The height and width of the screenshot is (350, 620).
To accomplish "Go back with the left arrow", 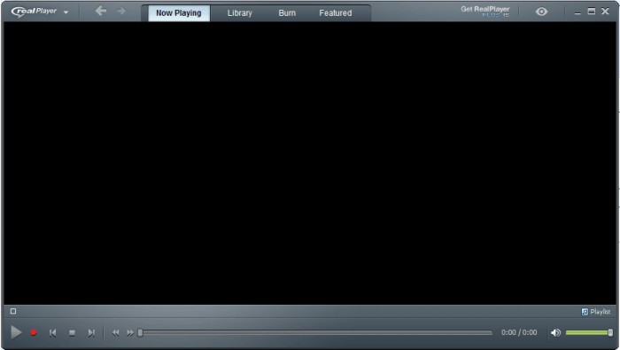I will point(101,11).
